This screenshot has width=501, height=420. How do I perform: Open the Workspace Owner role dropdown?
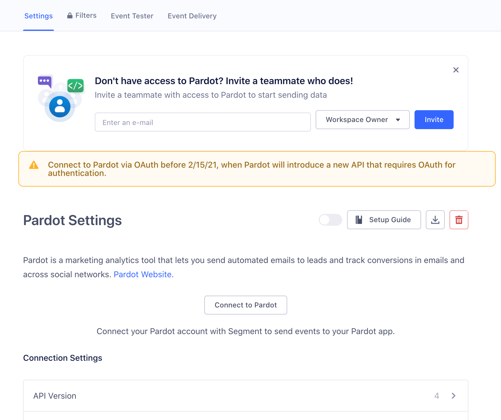coord(362,120)
